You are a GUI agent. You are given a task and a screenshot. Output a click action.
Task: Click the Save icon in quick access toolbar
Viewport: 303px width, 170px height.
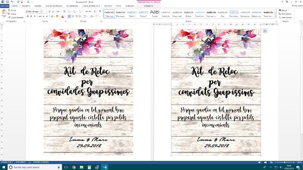coord(7,2)
